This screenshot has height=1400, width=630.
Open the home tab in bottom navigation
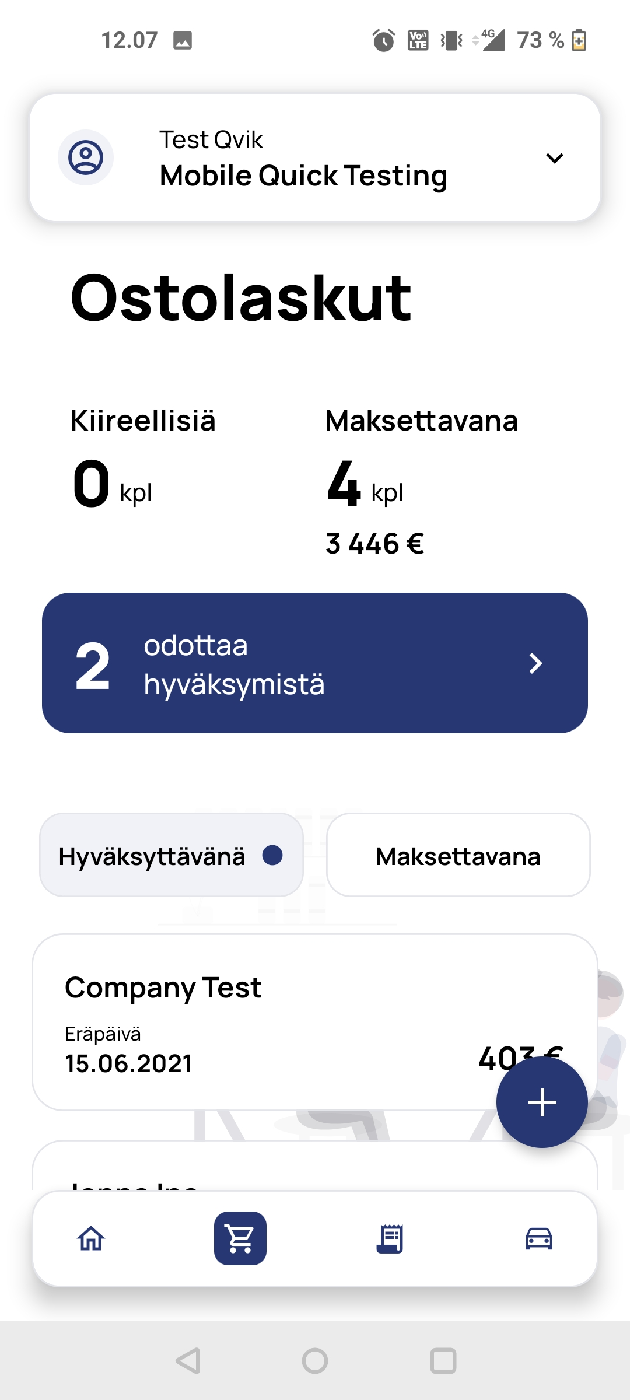[x=91, y=1238]
